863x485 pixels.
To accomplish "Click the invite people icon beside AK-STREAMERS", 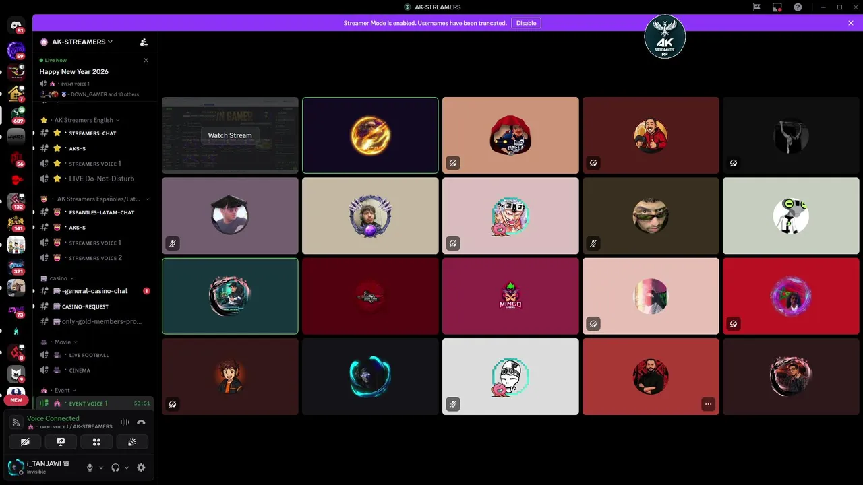I will click(144, 42).
